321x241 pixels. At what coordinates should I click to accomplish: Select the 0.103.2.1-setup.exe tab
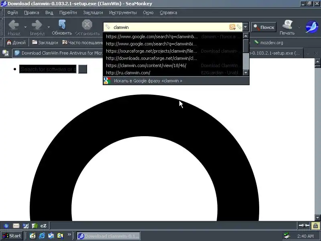click(x=276, y=53)
